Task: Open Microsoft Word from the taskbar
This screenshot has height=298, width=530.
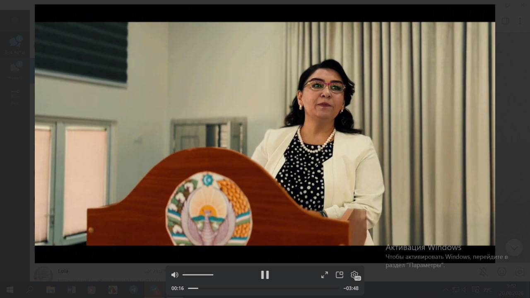Action: point(71,290)
